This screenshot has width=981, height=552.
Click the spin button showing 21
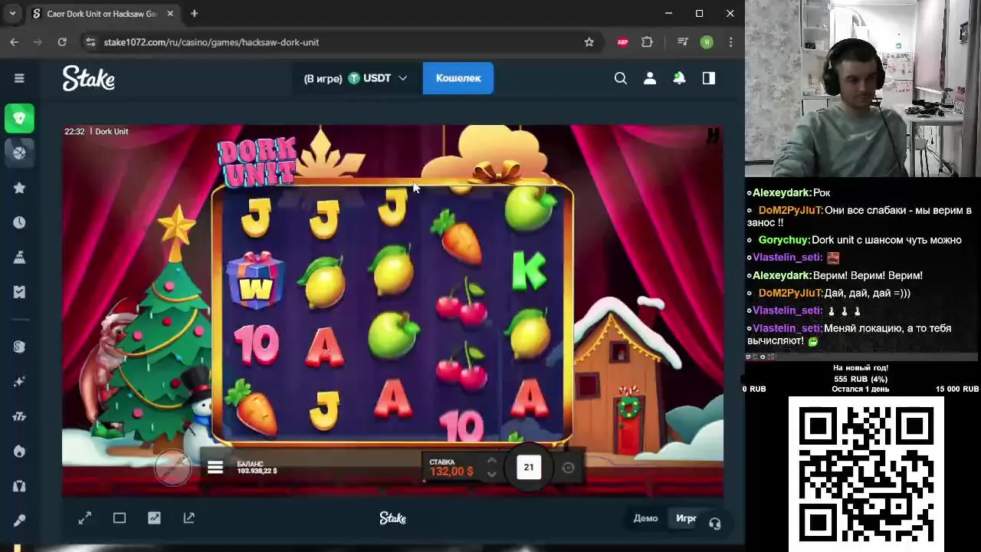click(x=529, y=467)
